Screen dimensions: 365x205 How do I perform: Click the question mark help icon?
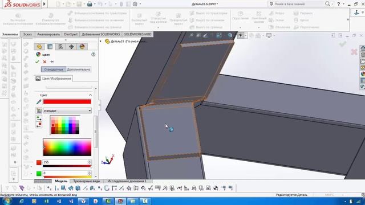coord(339,4)
